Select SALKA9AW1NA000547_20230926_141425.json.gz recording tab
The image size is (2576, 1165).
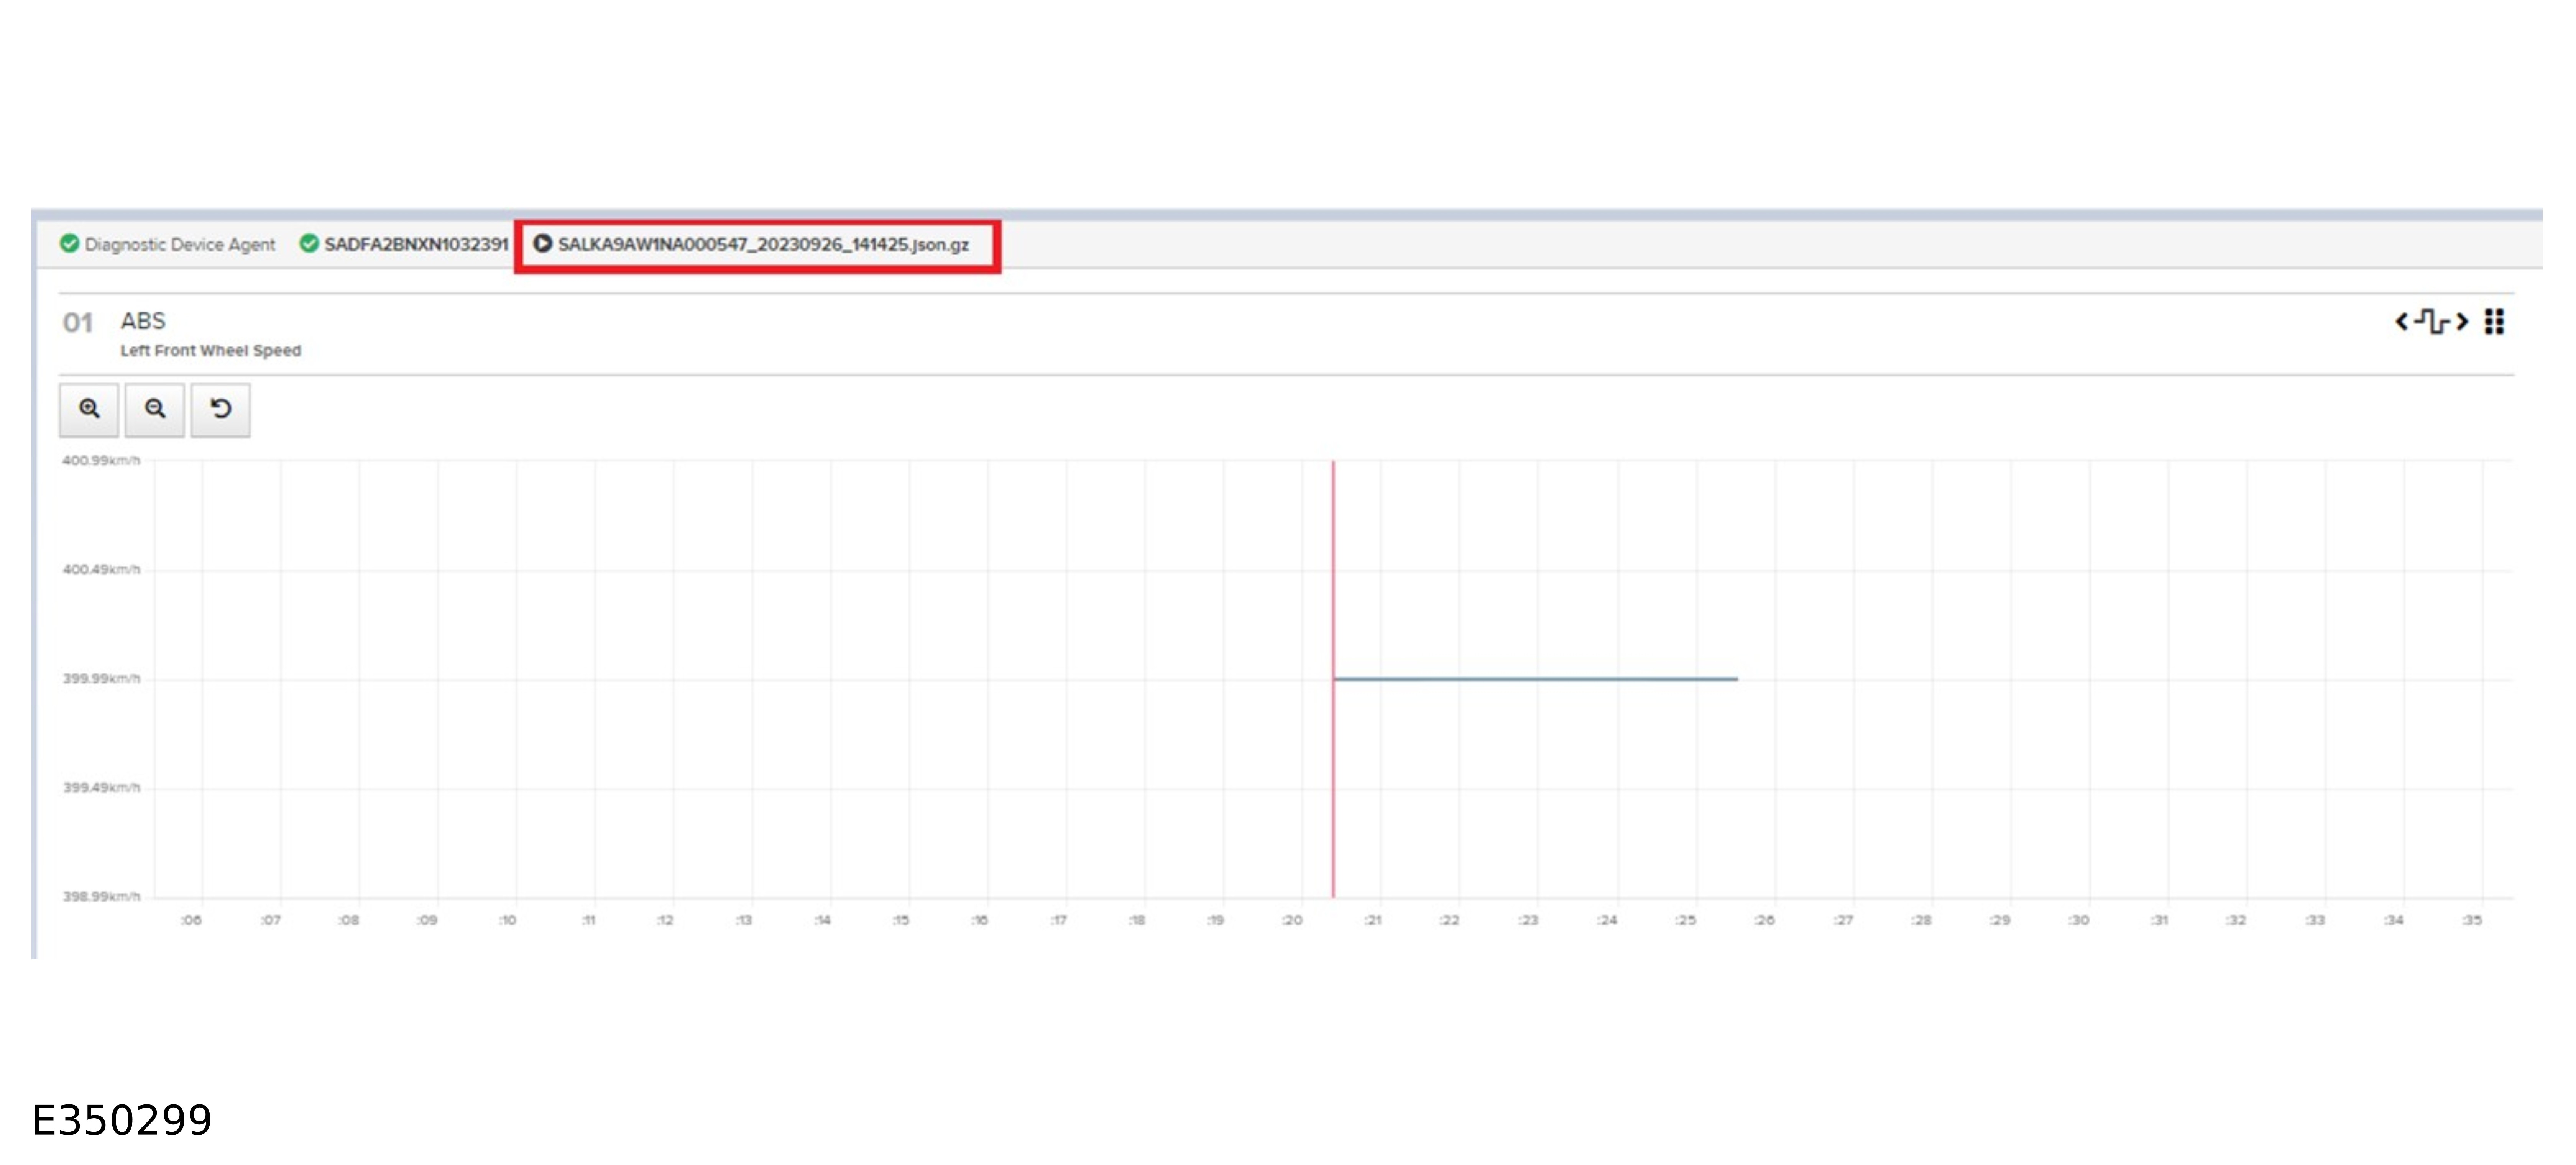763,244
